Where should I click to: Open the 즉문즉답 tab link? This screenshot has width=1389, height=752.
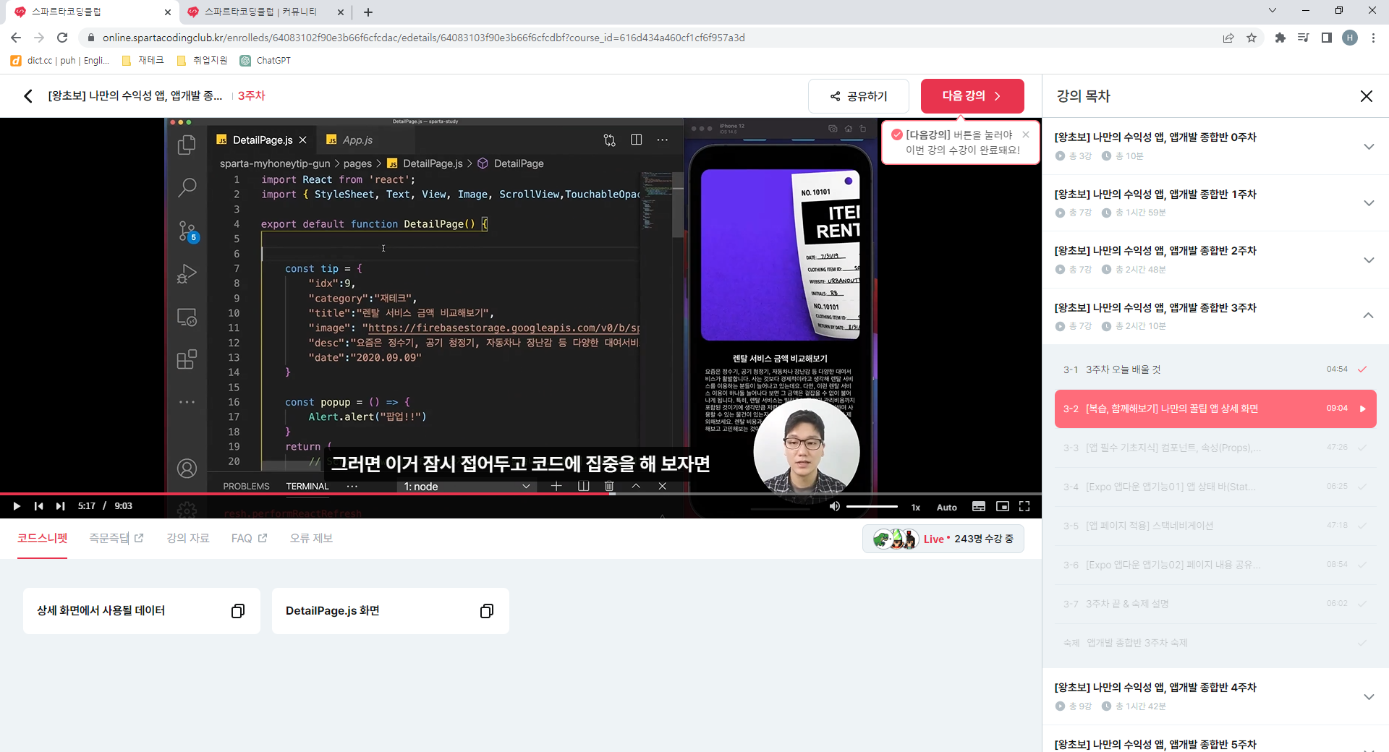point(116,538)
